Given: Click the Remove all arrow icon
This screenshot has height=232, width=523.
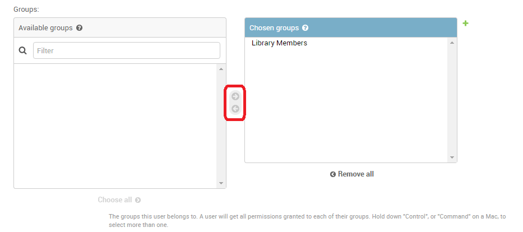Looking at the screenshot, I should pos(333,174).
